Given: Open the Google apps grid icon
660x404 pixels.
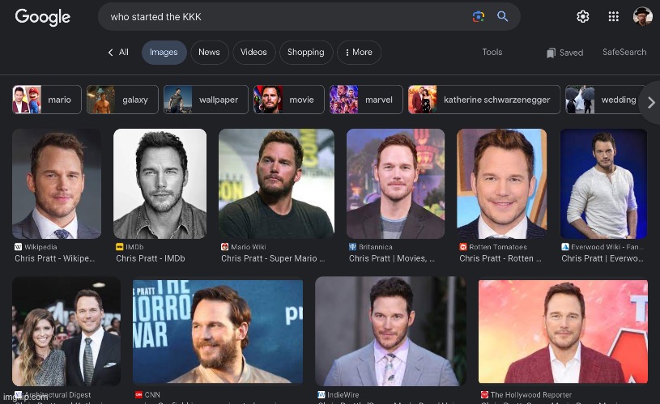Looking at the screenshot, I should coord(614,17).
